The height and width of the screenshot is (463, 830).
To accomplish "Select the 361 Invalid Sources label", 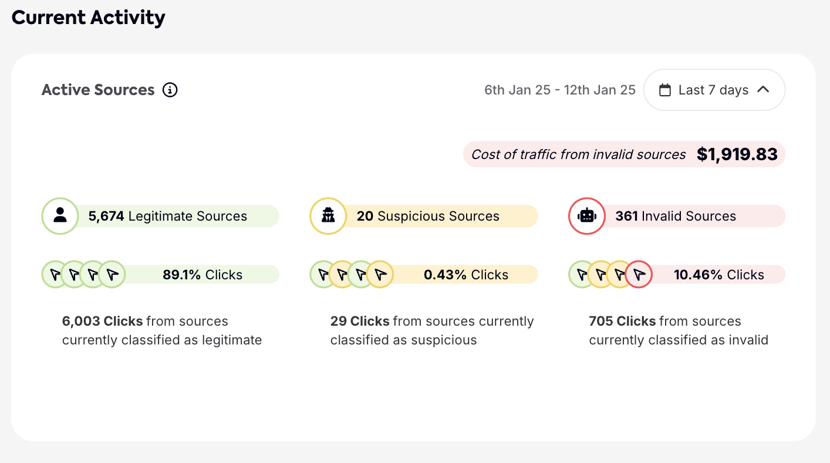I will (x=676, y=216).
